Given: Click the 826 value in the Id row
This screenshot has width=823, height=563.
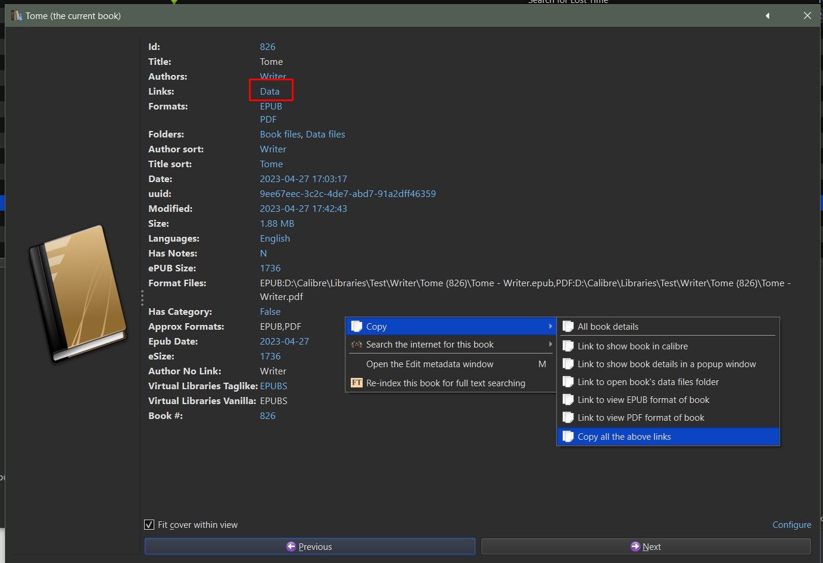Looking at the screenshot, I should point(267,46).
